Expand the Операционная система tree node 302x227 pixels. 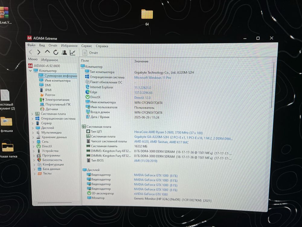(x=32, y=119)
